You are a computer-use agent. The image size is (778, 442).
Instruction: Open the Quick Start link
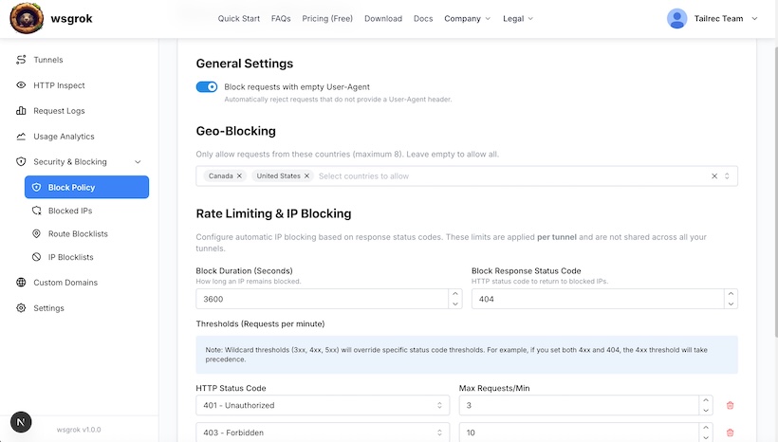pyautogui.click(x=238, y=19)
